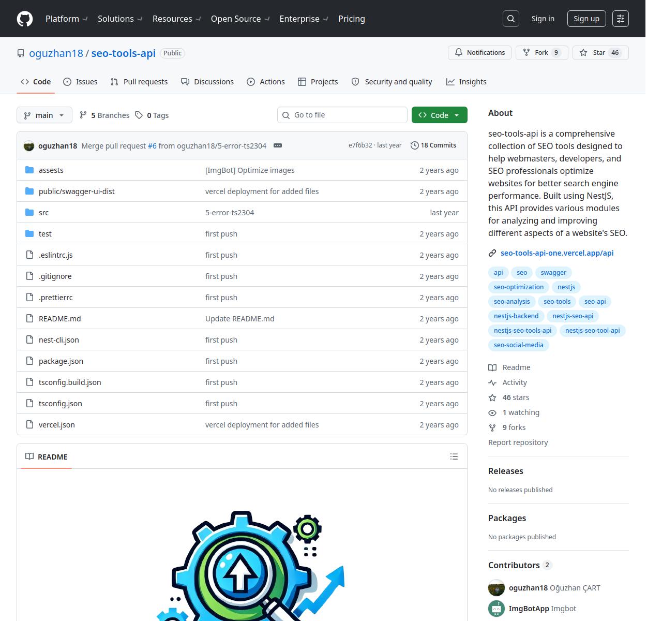Viewport: 662px width, 621px height.
Task: Expand the Resources menu
Action: click(x=177, y=19)
